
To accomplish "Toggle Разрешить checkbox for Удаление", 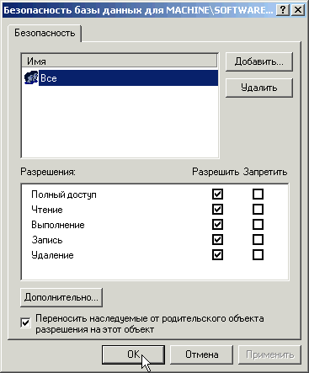I will coord(217,255).
